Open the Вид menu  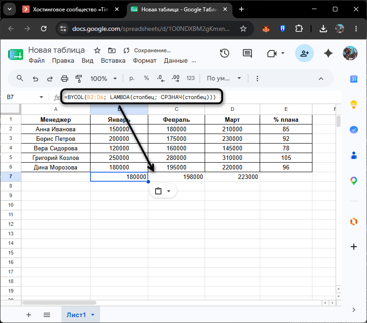(87, 60)
